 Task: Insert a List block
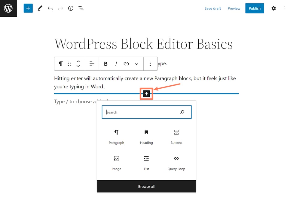click(x=146, y=163)
